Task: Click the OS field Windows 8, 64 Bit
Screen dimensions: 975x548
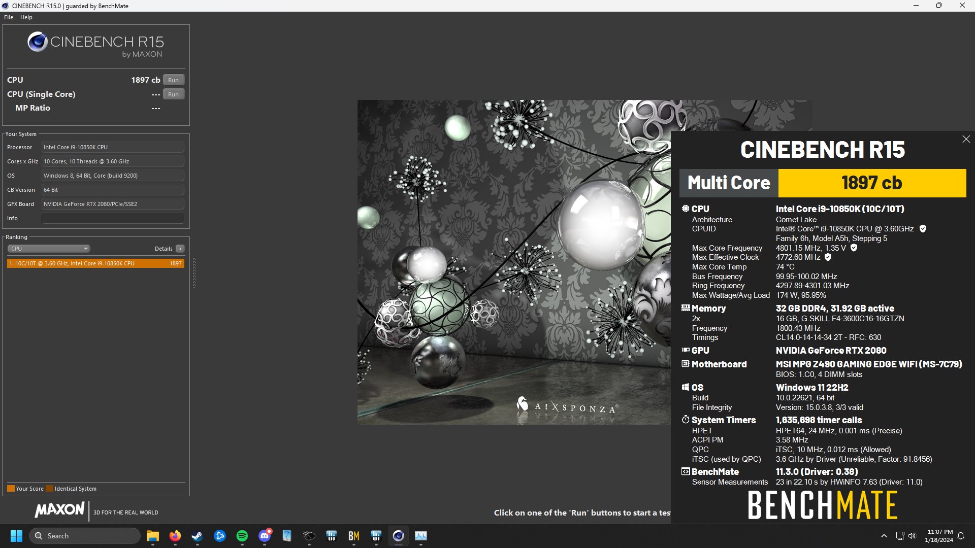Action: click(113, 176)
